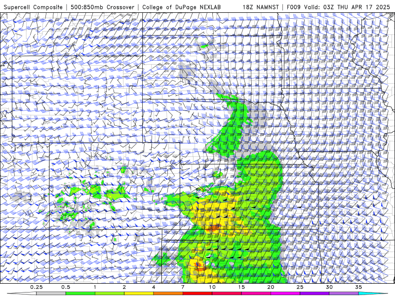Click the 'College of DuPage NEXLAB' label
Viewport: 395px width, 296px height.
pyautogui.click(x=181, y=7)
